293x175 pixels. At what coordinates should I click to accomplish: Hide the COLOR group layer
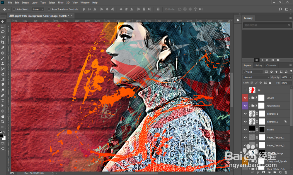245,98
